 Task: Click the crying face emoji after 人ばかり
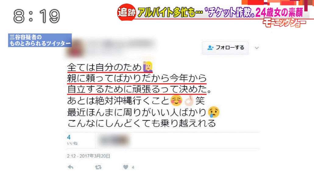[x=214, y=112]
